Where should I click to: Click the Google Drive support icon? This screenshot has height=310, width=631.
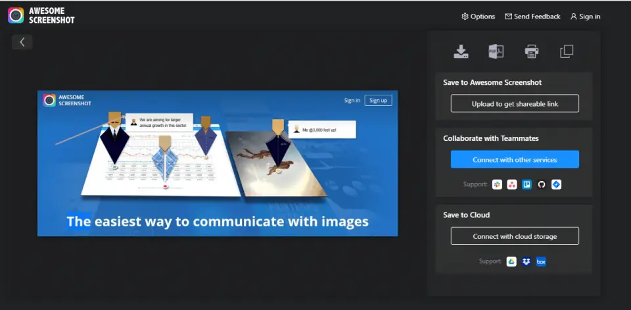(x=511, y=262)
